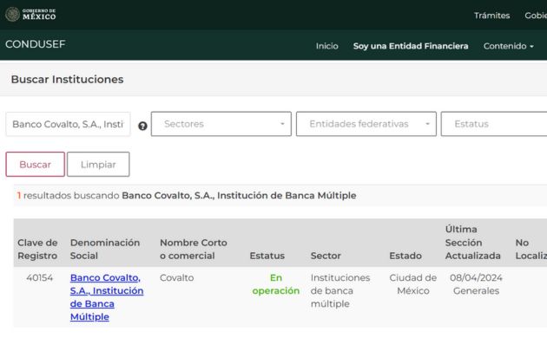Image resolution: width=547 pixels, height=338 pixels.
Task: Click the En operación status cell
Action: pyautogui.click(x=275, y=284)
